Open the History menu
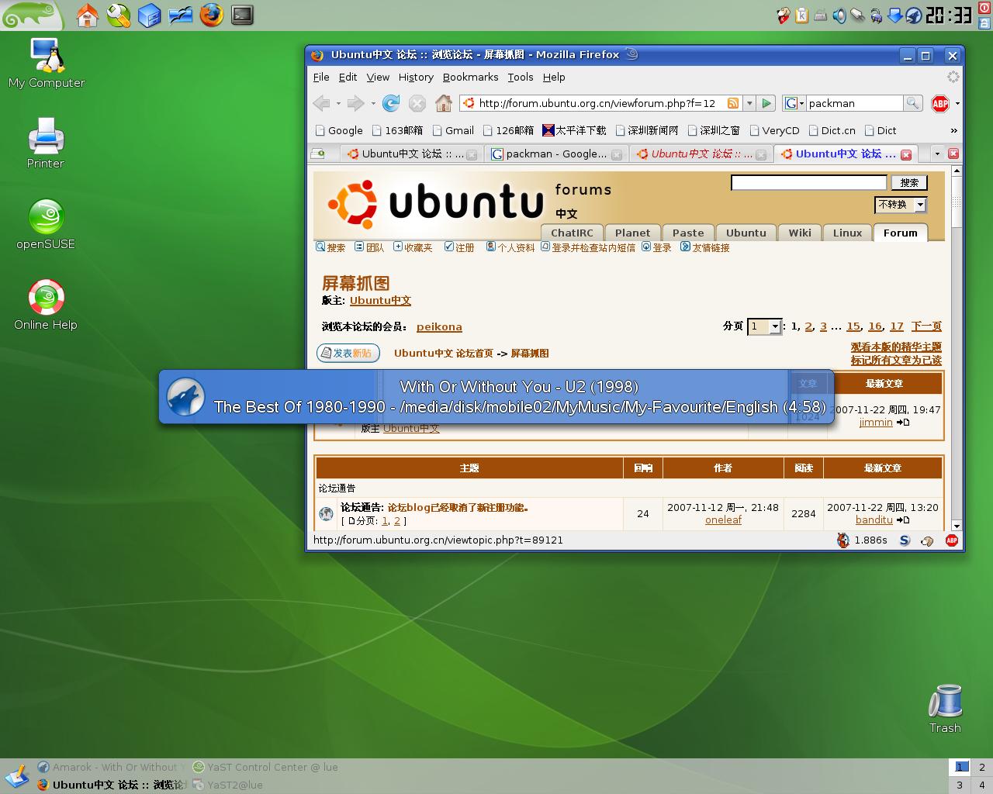 point(416,77)
